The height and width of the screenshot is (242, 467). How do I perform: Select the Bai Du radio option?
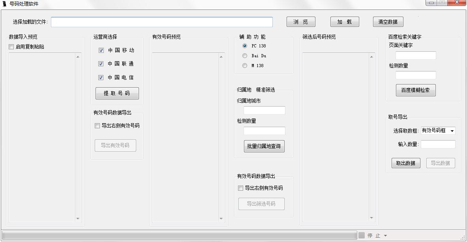[x=245, y=56]
